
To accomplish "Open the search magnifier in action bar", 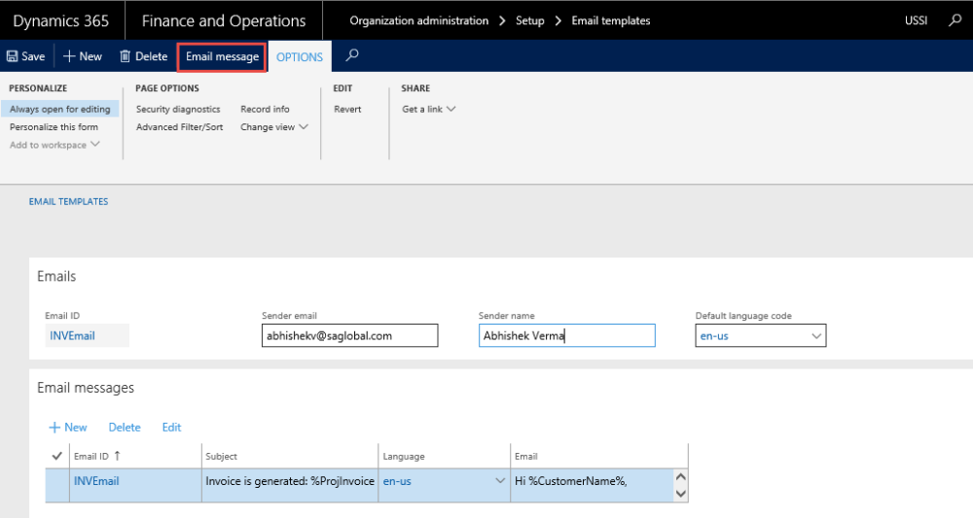I will pos(352,55).
